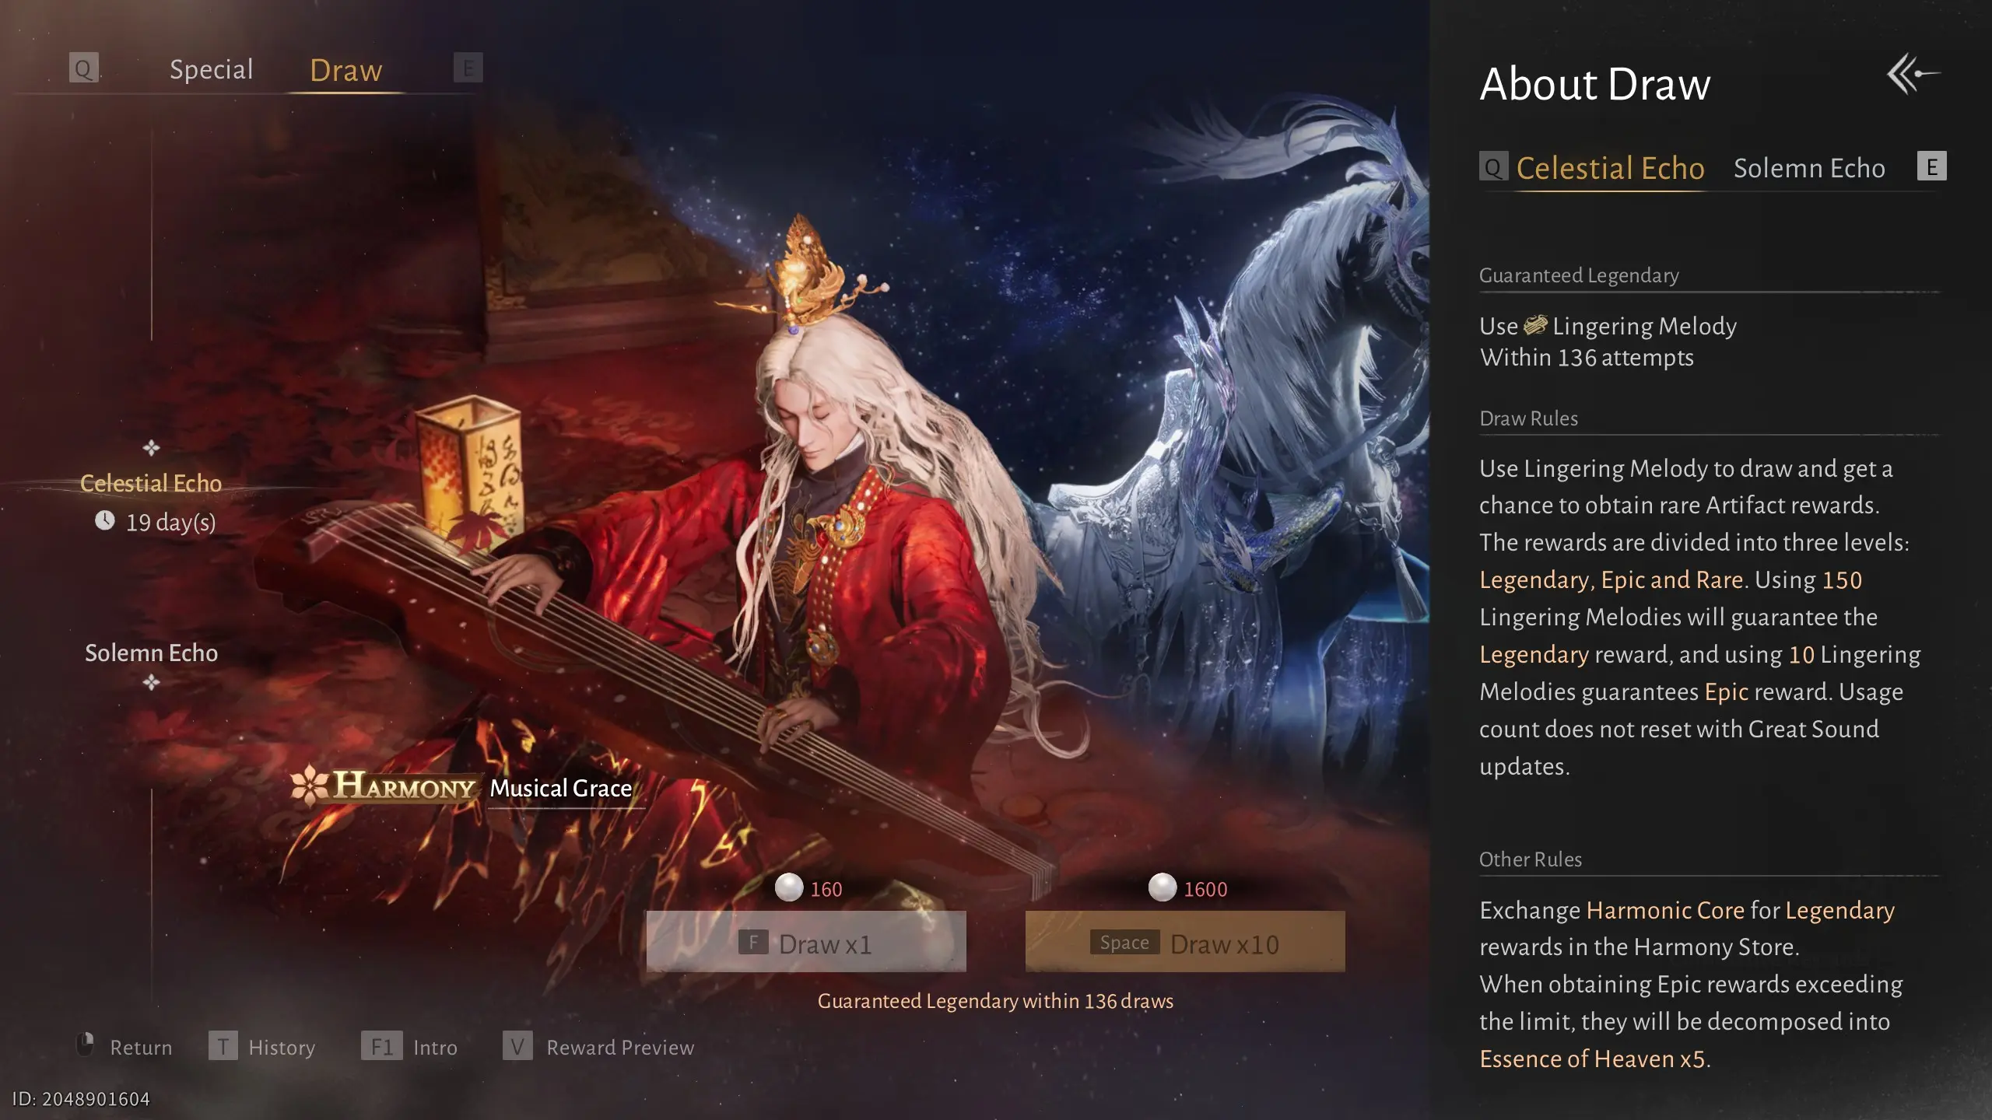
Task: Click the Draw x10 button
Action: [1185, 942]
